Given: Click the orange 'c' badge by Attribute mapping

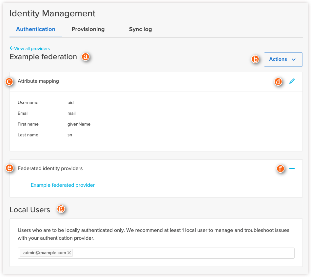Looking at the screenshot, I should 10,82.
